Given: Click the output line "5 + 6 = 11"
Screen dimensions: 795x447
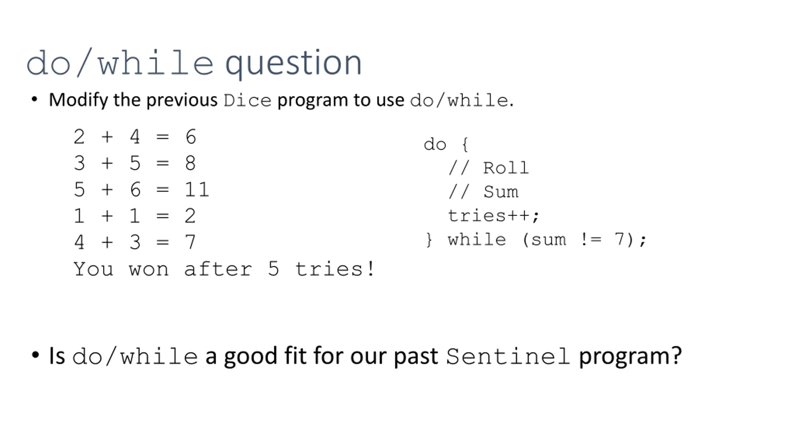Looking at the screenshot, I should click(141, 190).
